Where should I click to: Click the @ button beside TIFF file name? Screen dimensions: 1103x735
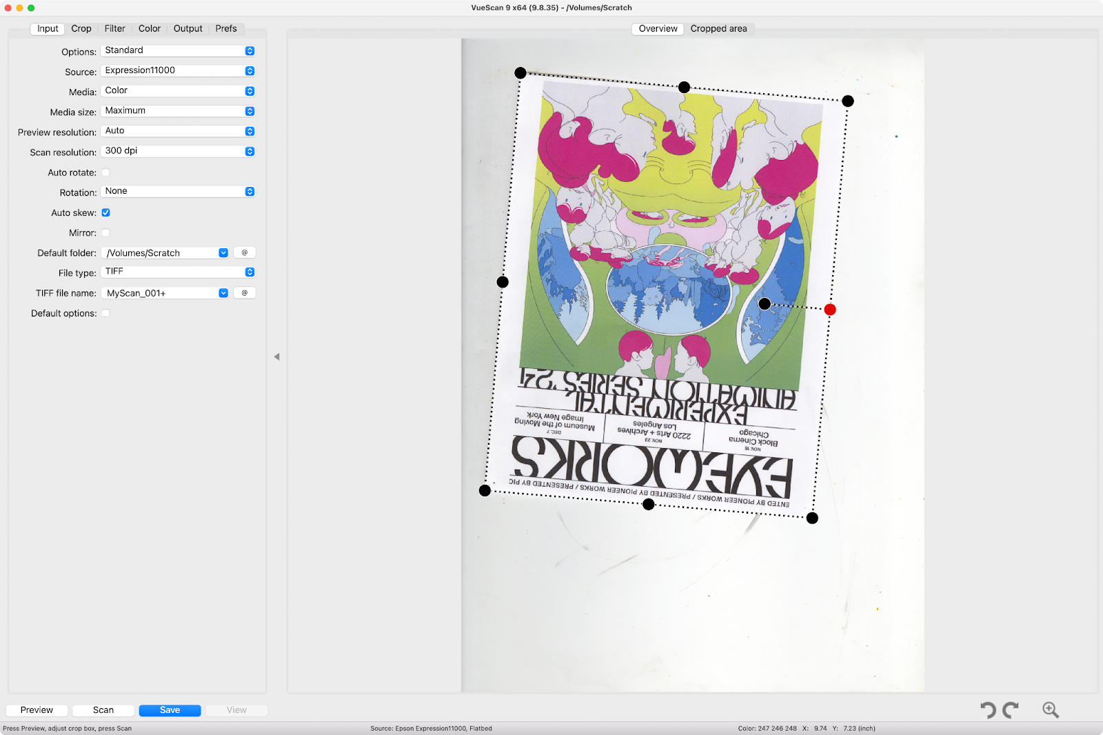(245, 293)
